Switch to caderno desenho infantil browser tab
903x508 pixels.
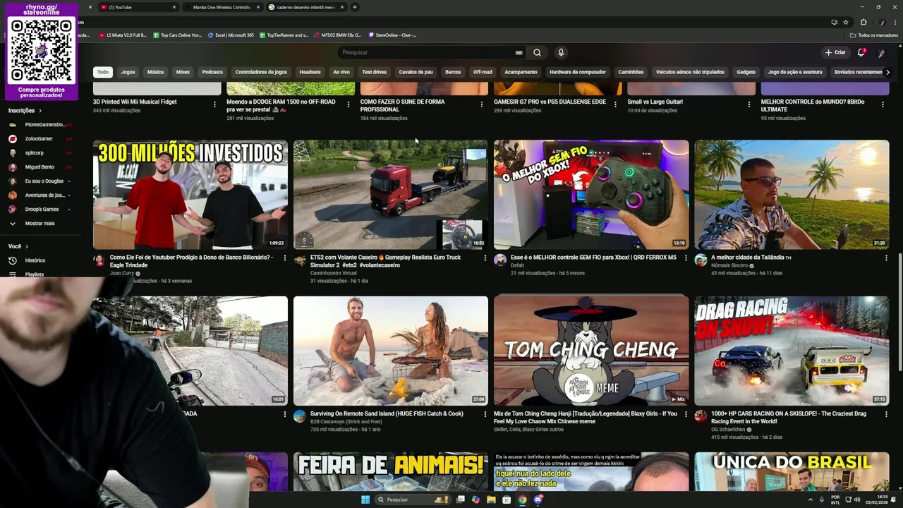305,7
